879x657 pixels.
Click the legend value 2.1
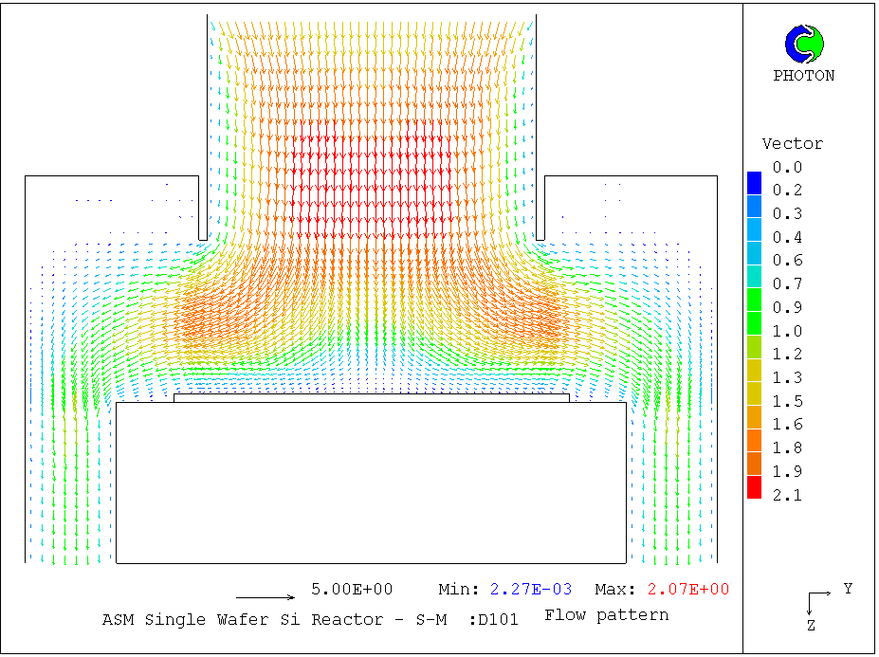point(787,495)
